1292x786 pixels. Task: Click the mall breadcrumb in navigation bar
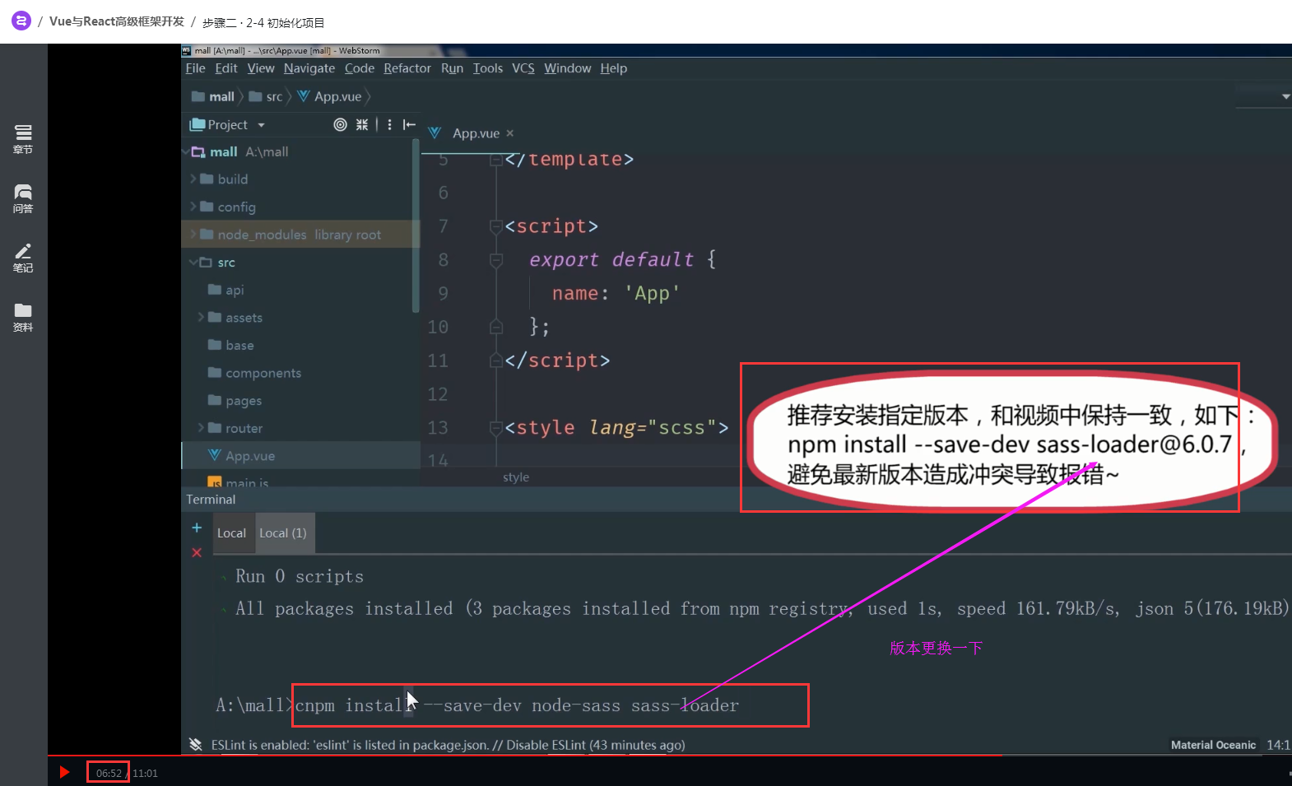[213, 96]
